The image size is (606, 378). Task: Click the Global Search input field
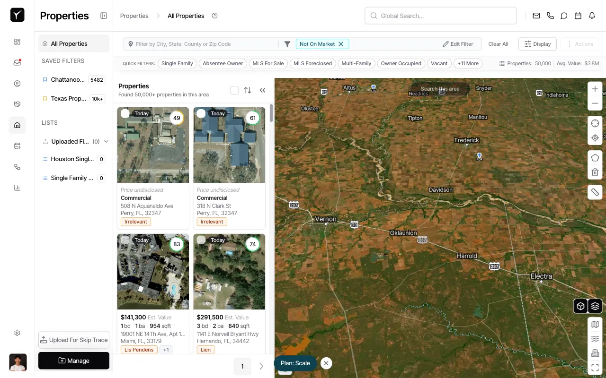coord(440,16)
